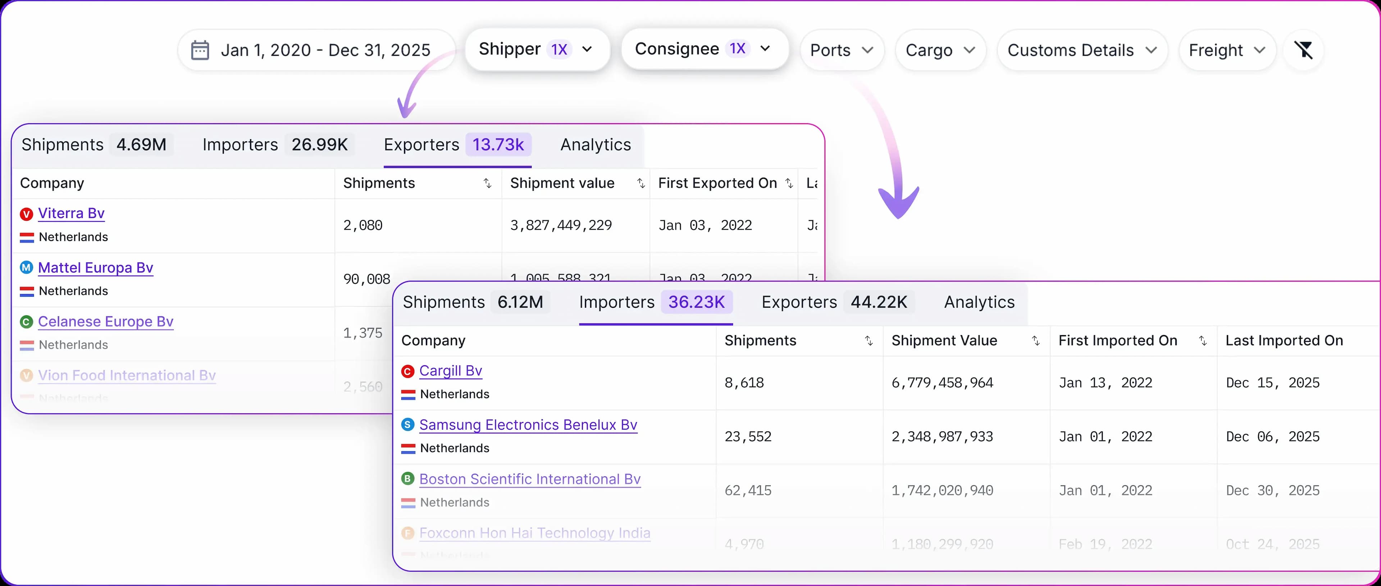Sort by First Exported On arrows
Screen dimensions: 1381x586
click(789, 183)
